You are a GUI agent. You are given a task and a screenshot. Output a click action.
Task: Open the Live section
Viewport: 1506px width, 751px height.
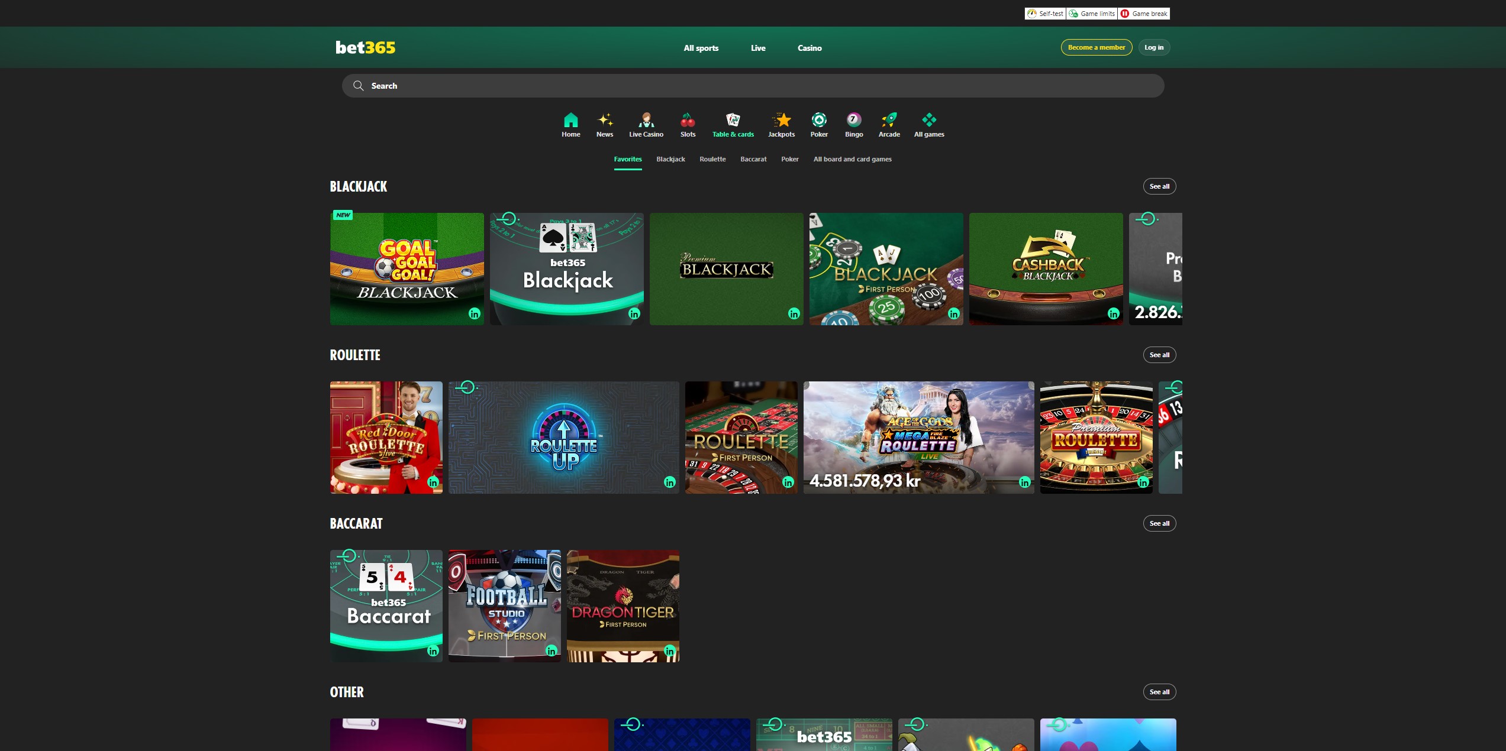point(758,48)
